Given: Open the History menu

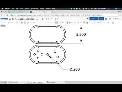Looking at the screenshot, I should coord(27,9).
